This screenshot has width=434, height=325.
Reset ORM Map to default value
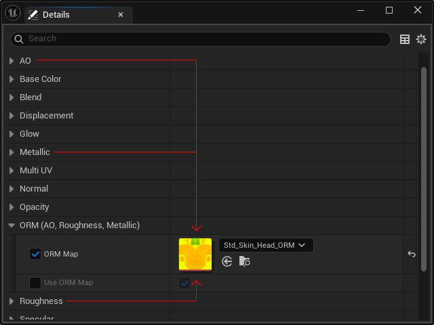pyautogui.click(x=411, y=255)
